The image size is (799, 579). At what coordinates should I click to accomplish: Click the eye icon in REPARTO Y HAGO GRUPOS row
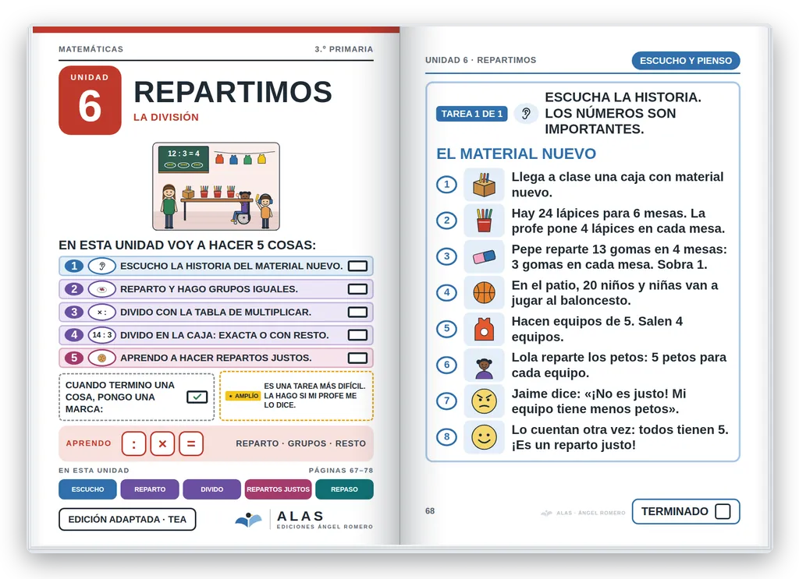102,289
